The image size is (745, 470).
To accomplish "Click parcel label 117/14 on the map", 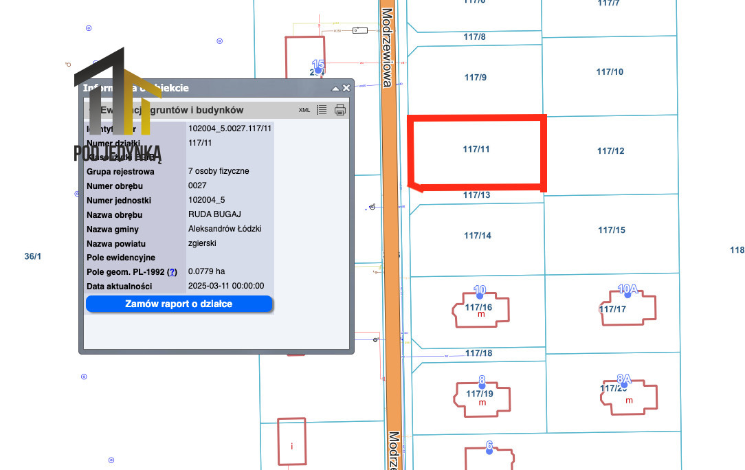I will (x=478, y=236).
